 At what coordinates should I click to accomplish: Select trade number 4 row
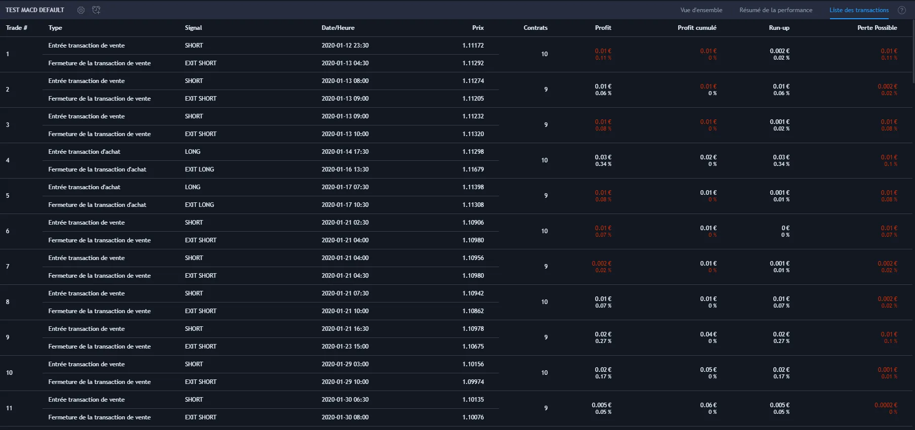click(8, 160)
